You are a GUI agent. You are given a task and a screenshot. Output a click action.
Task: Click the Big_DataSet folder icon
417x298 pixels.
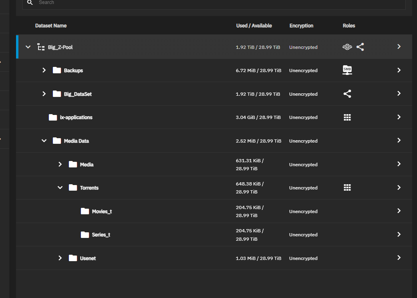pos(56,94)
